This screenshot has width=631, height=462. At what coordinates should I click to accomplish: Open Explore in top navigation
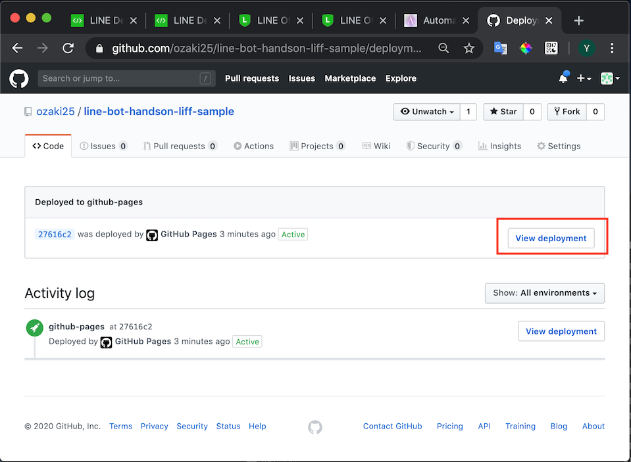[x=401, y=78]
